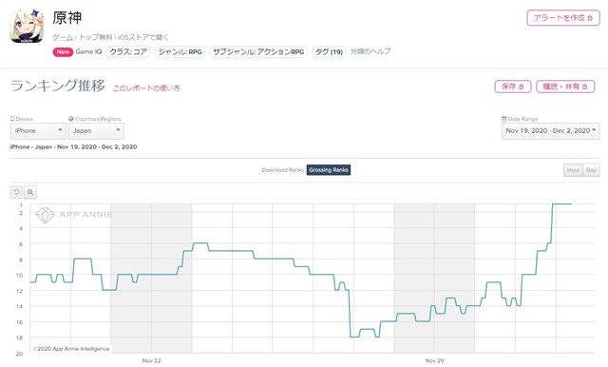Click the rank 1 peak on chart line
Image resolution: width=608 pixels, height=367 pixels.
pos(561,203)
